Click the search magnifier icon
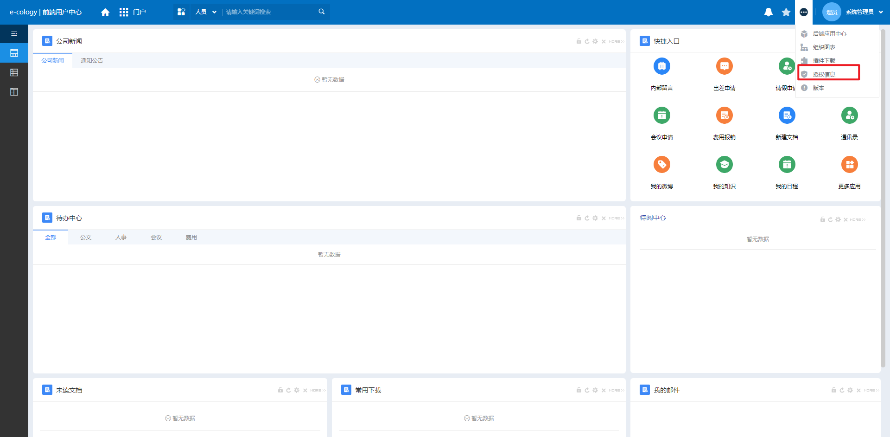 pos(322,12)
